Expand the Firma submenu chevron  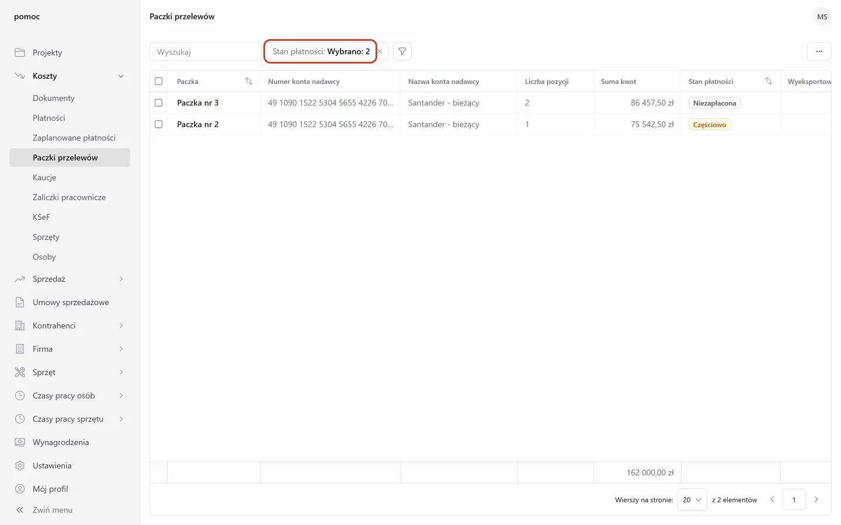click(121, 349)
